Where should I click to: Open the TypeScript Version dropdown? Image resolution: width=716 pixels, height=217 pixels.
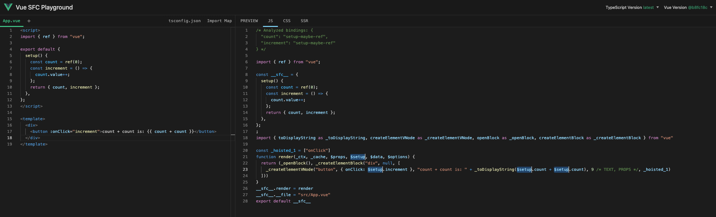click(632, 7)
